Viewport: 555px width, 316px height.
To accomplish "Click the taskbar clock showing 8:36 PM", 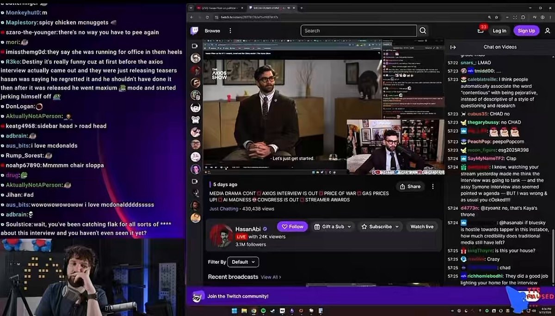I will [545, 310].
